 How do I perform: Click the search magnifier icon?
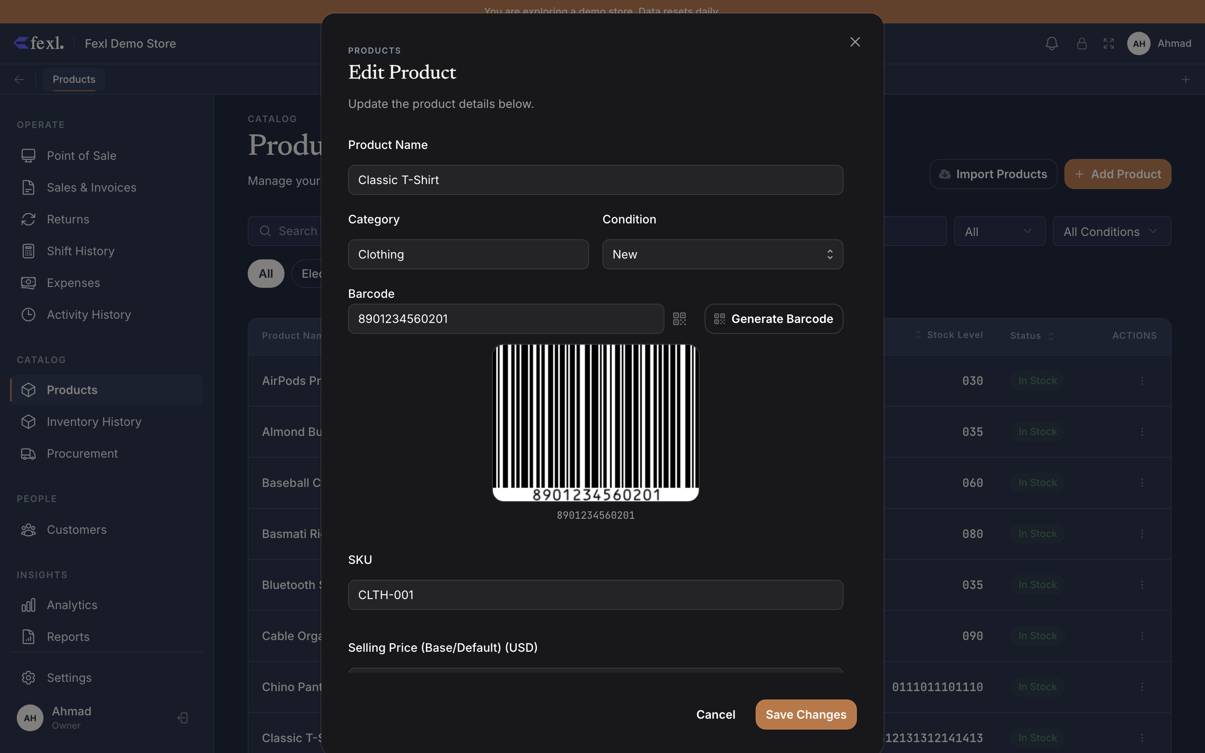point(265,231)
